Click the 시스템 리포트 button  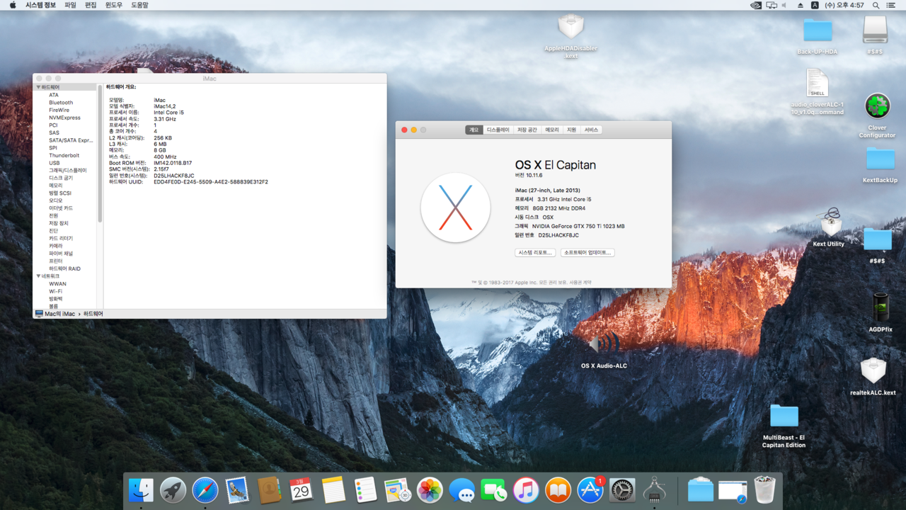click(x=535, y=252)
